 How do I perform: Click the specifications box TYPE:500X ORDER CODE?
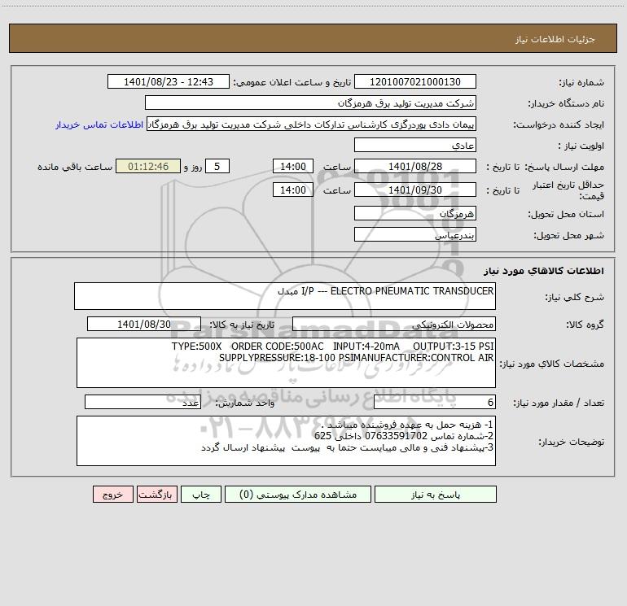coord(286,363)
